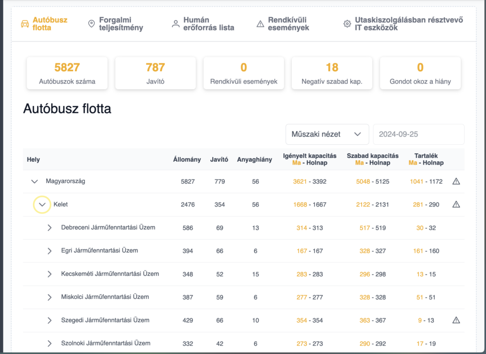Click Szolnoki Járműfenntartási Üzem name
Screen dimensions: 486x354
click(106, 343)
